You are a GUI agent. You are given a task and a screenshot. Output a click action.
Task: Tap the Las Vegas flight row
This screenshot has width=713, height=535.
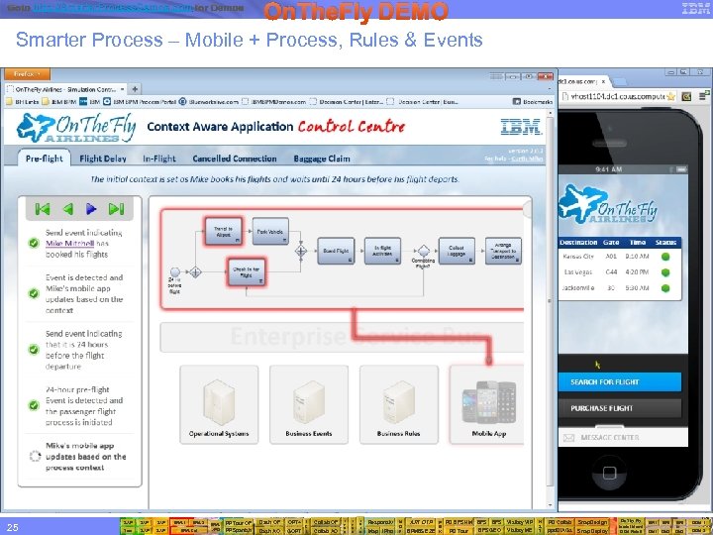(x=620, y=272)
